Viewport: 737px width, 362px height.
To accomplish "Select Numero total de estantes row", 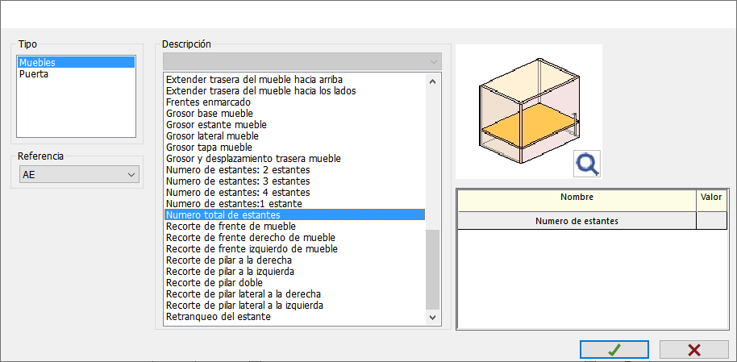I will click(294, 214).
